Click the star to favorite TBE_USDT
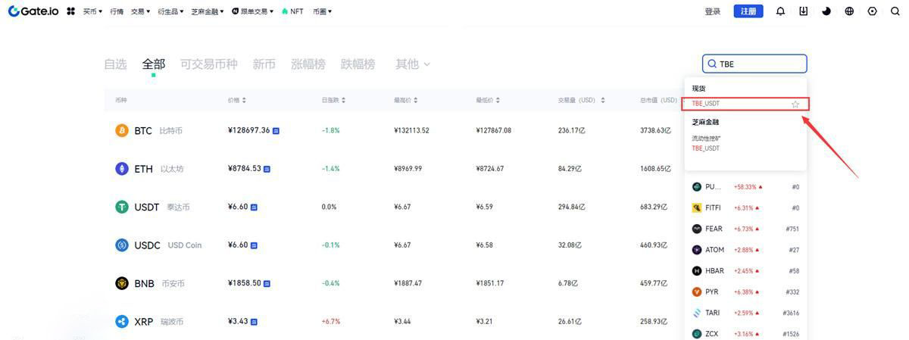 click(x=795, y=104)
